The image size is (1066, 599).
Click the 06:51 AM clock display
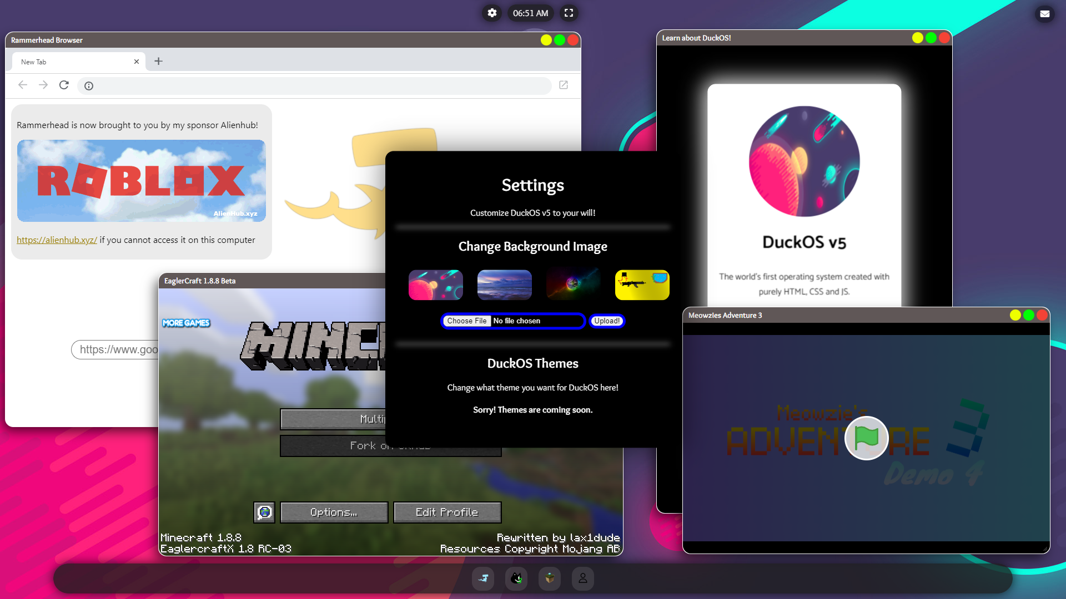(x=530, y=13)
